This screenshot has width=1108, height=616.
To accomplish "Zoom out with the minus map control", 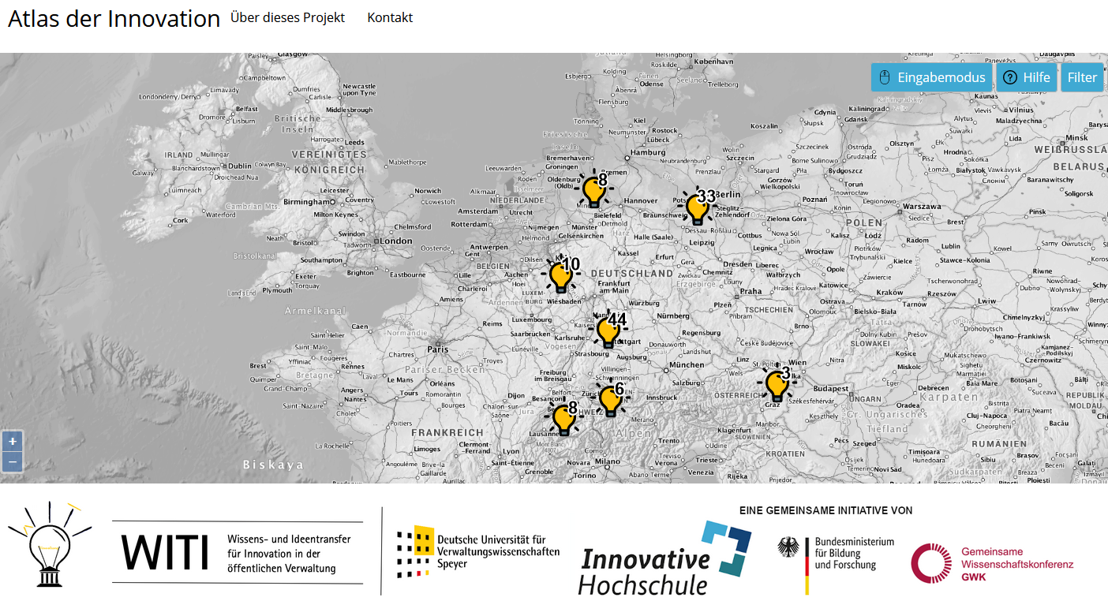I will (x=13, y=462).
